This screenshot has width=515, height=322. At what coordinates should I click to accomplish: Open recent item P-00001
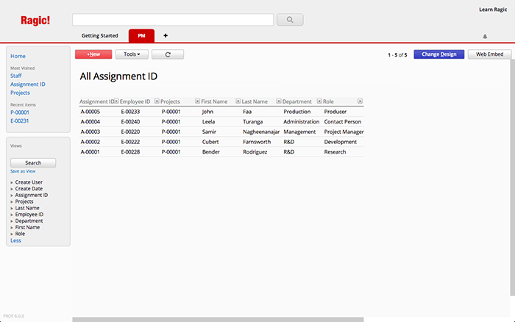coord(20,112)
